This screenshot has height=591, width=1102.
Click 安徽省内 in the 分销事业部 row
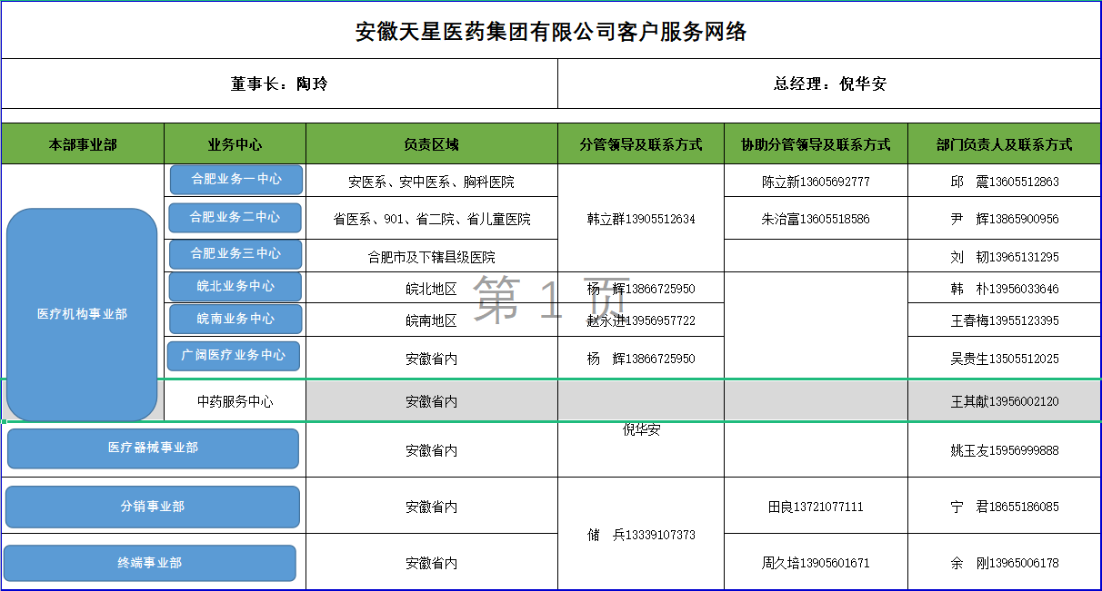pos(432,507)
